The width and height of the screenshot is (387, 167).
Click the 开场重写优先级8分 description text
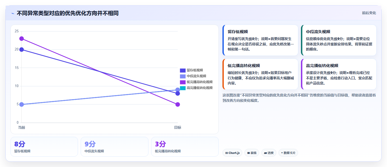pyautogui.click(x=261, y=44)
